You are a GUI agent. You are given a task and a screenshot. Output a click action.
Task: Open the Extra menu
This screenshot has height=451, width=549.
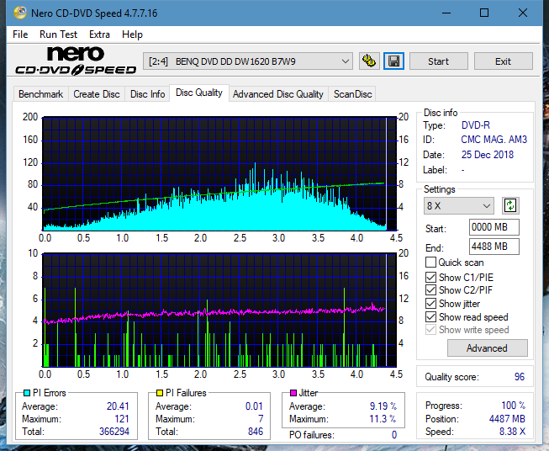coord(99,34)
